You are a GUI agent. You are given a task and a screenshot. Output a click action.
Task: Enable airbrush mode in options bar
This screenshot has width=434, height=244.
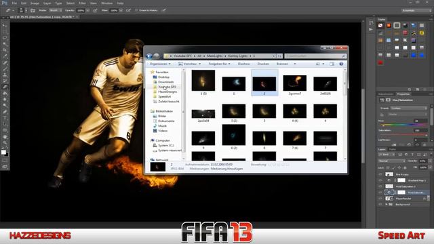(x=128, y=11)
